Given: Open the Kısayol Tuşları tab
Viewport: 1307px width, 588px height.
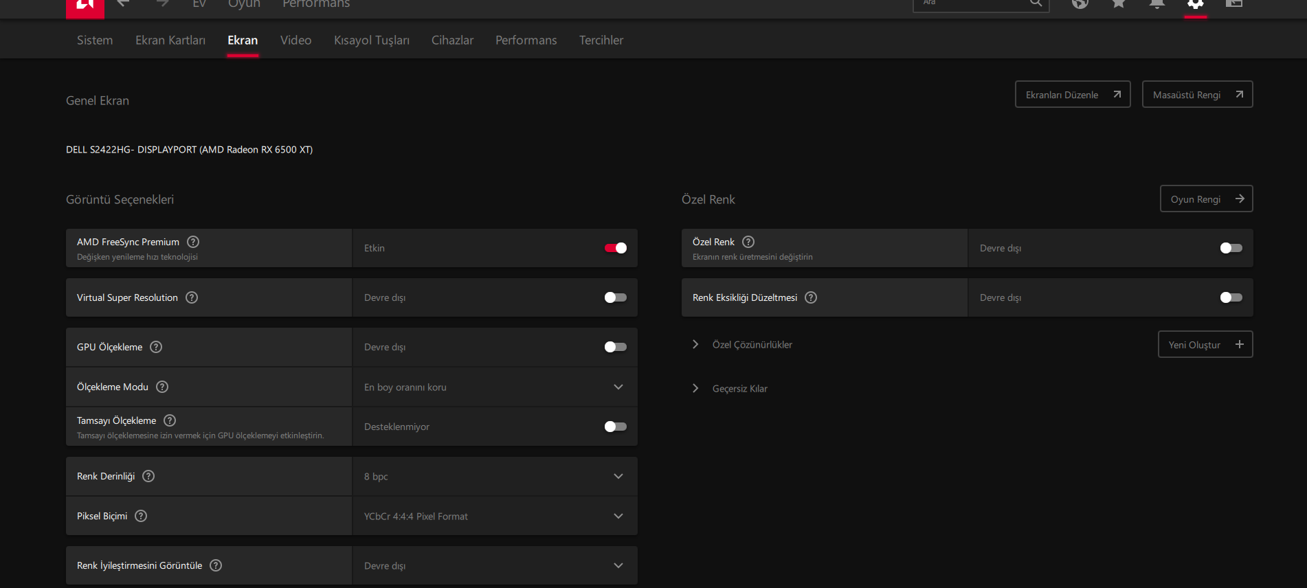Looking at the screenshot, I should pyautogui.click(x=371, y=40).
